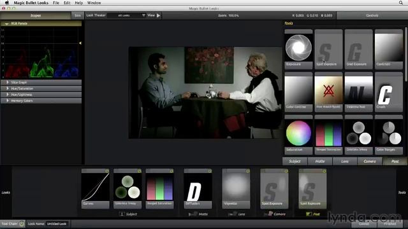This screenshot has height=229, width=408.
Task: Select Colorista 3-Way in the tool chain
Action: tap(127, 189)
